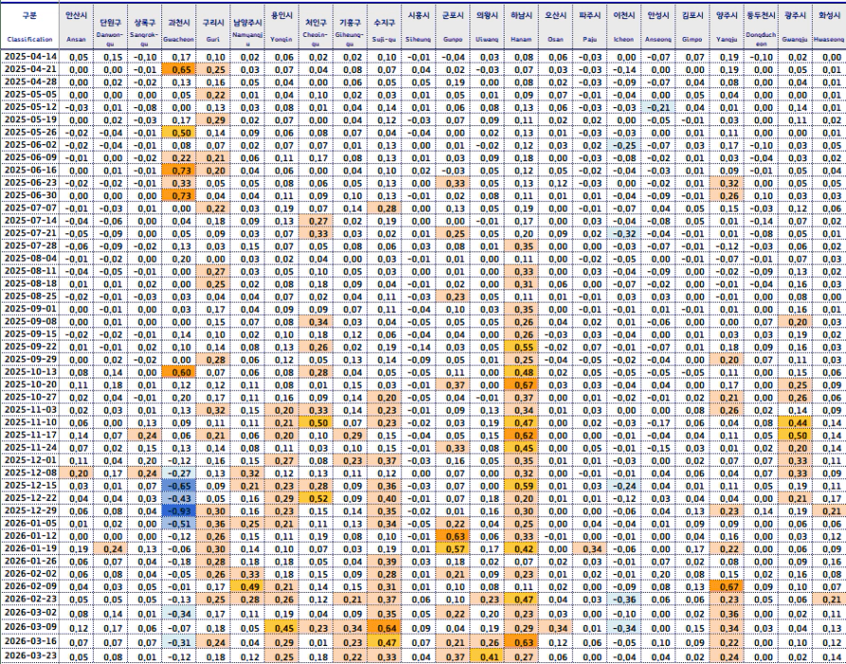This screenshot has height=664, width=846.
Task: Select Sangrok-gu 0.24 cell in 2025-11-17 row
Action: [144, 435]
